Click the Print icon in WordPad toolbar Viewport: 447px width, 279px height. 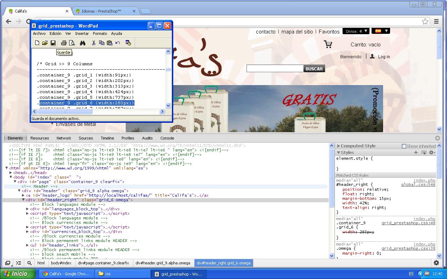click(x=64, y=43)
